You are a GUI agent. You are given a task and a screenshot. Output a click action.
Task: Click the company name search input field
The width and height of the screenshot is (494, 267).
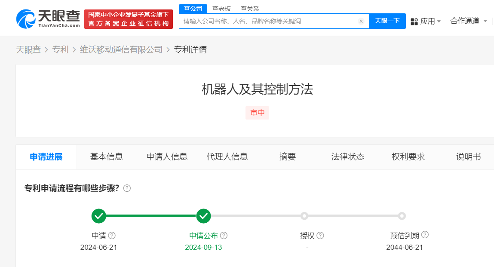click(269, 21)
